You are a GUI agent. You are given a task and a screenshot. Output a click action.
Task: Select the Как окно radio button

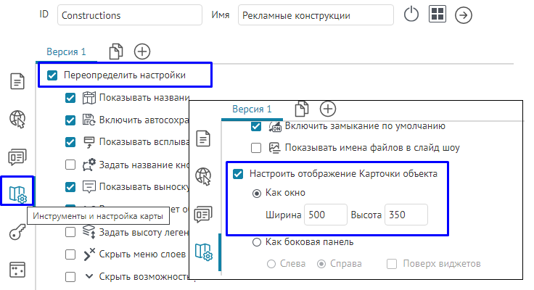(255, 194)
